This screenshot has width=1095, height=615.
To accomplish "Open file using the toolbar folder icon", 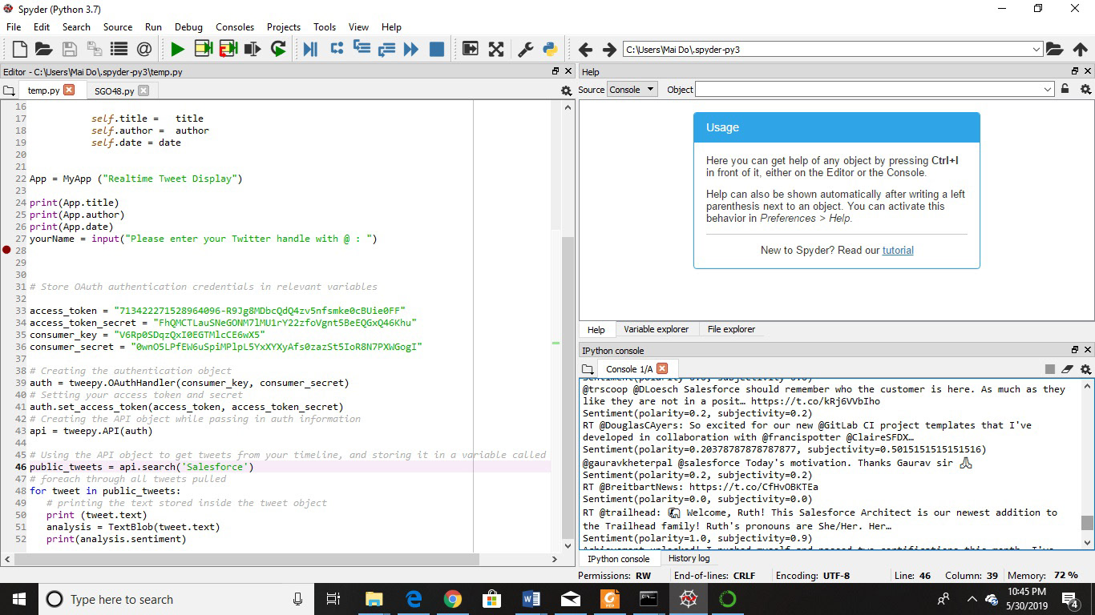I will click(44, 50).
